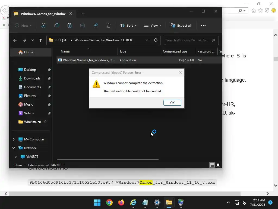The image size is (278, 209).
Task: Switch to details view icon in status bar
Action: tap(212, 165)
